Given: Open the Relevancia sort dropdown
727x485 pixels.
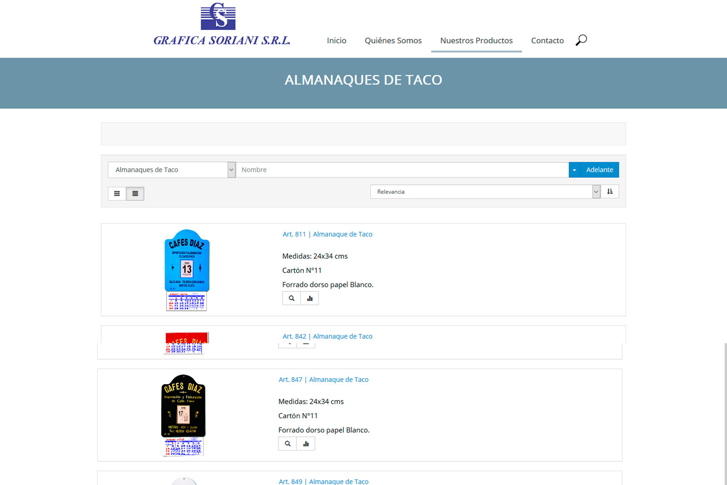Looking at the screenshot, I should [x=485, y=192].
